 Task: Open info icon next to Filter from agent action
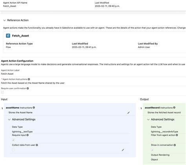(x=177, y=135)
